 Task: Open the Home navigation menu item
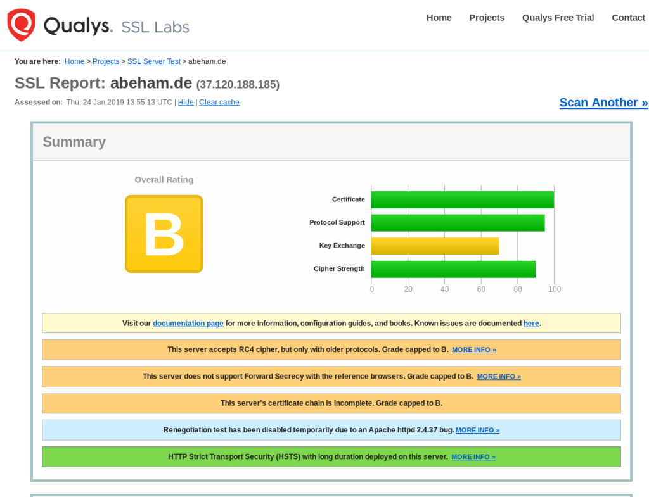pyautogui.click(x=439, y=18)
